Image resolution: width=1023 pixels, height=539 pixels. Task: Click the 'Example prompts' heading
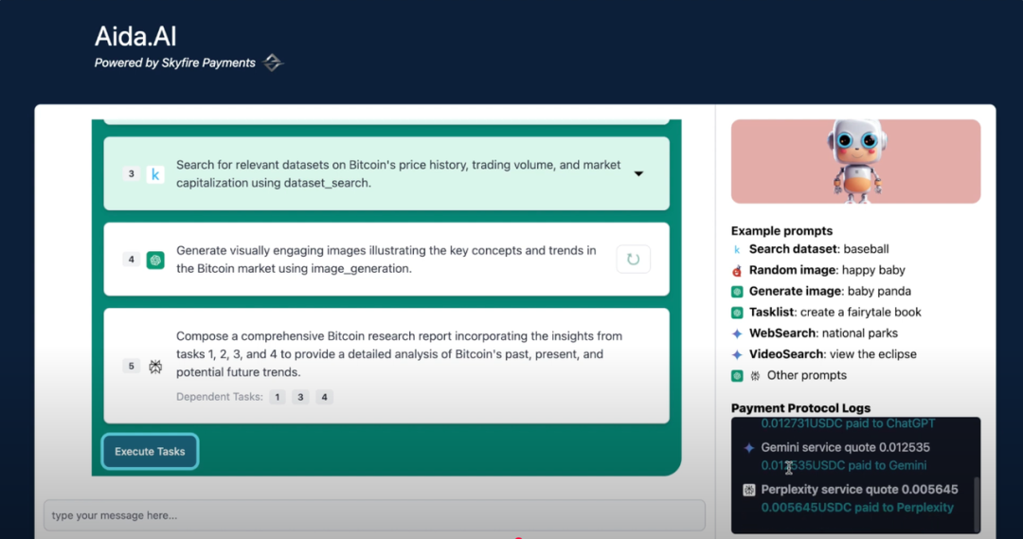click(x=781, y=231)
